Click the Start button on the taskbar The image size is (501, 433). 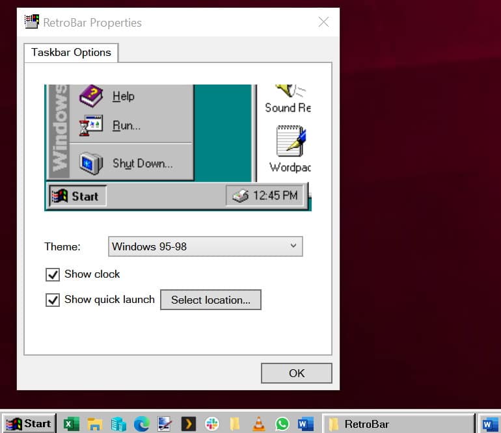pos(29,424)
